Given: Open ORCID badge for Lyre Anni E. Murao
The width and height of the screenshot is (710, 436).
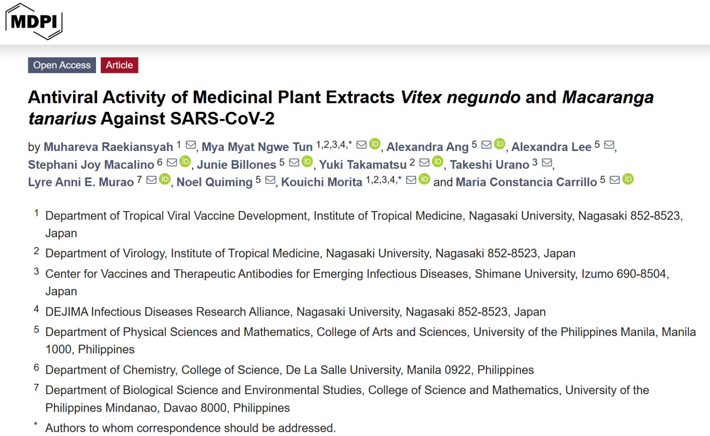Looking at the screenshot, I should pos(164,179).
